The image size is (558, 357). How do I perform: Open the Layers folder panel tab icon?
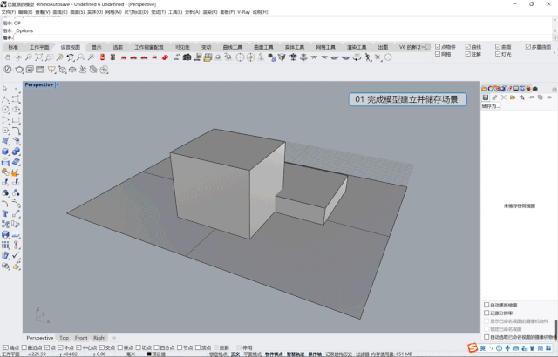(x=484, y=89)
